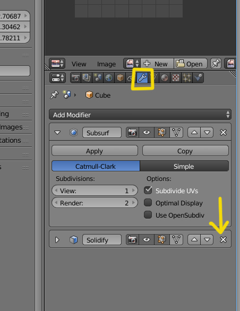
Task: Open the World properties tab globe icon
Action: pos(109,77)
